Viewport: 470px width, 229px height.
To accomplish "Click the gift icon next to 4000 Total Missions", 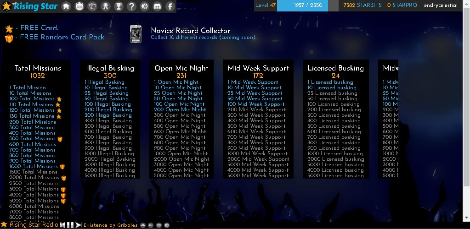I will (x=63, y=195).
